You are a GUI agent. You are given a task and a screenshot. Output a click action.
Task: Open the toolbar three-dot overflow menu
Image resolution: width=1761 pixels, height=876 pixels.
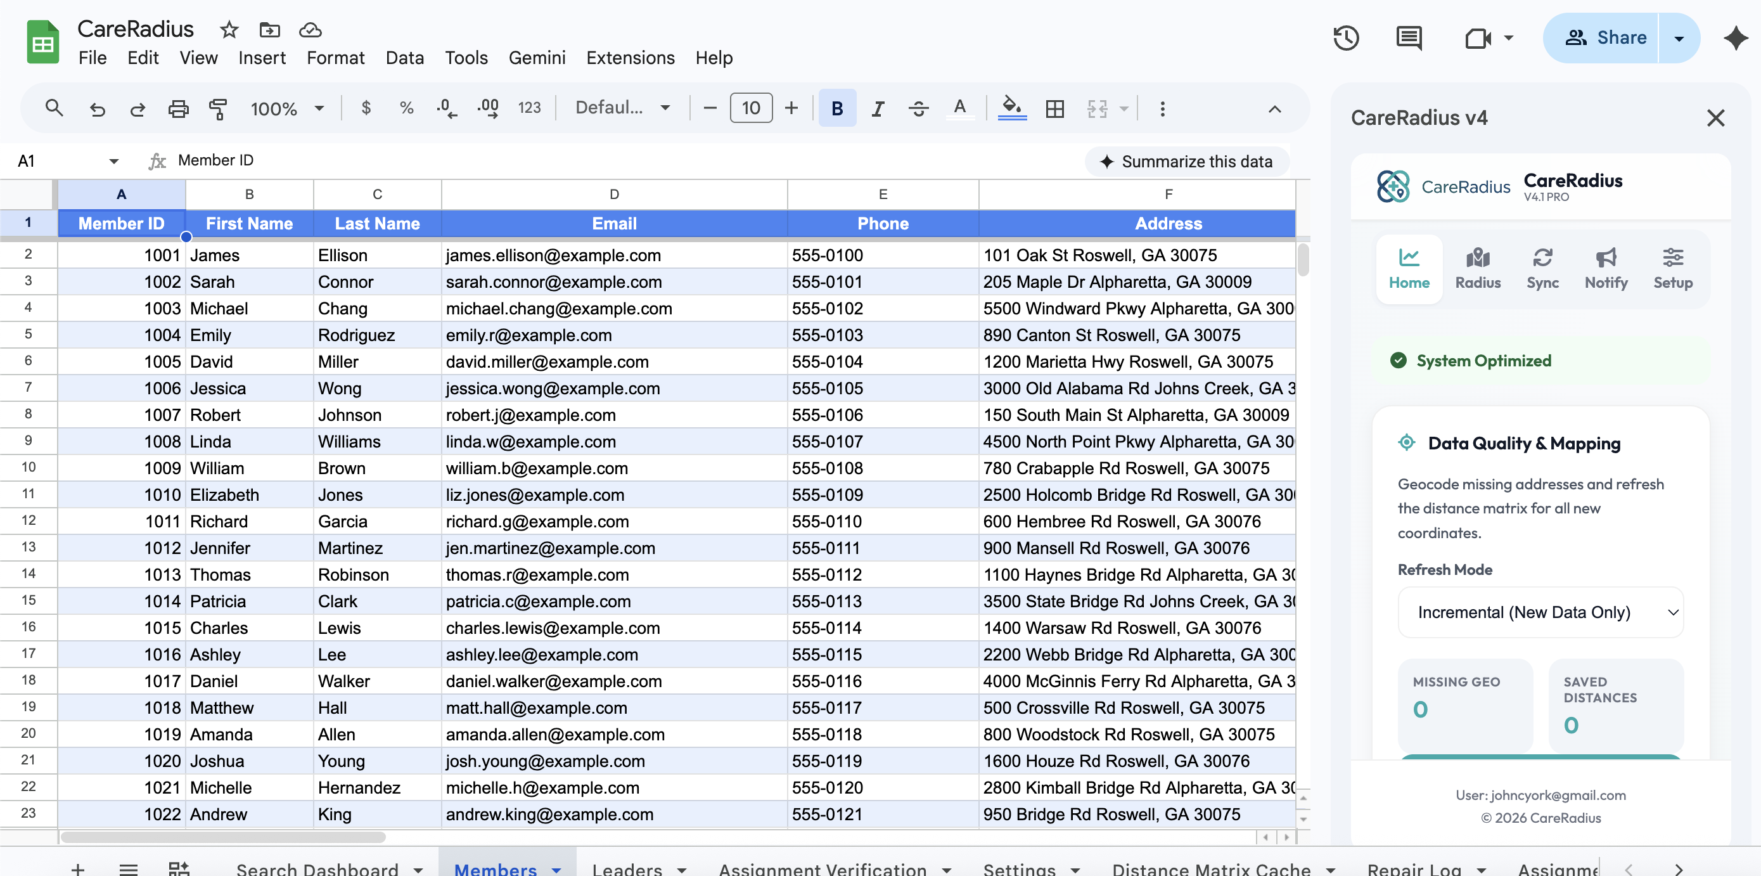[x=1162, y=108]
